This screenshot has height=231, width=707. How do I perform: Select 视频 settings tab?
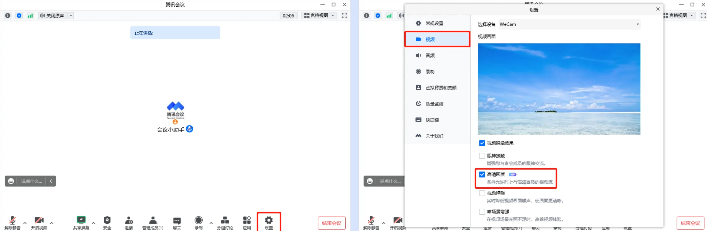coord(437,39)
